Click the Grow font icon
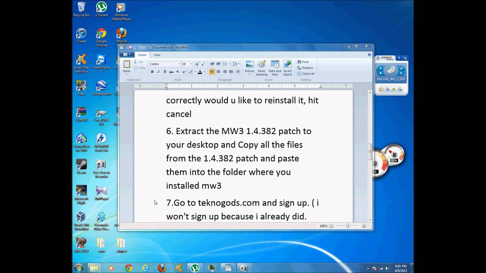Screen dimensions: 486x273 click(x=197, y=64)
